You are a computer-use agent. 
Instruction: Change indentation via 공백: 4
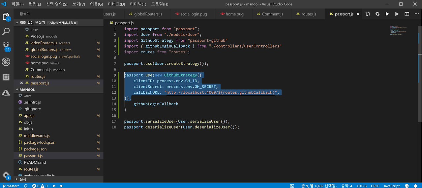[347, 186]
